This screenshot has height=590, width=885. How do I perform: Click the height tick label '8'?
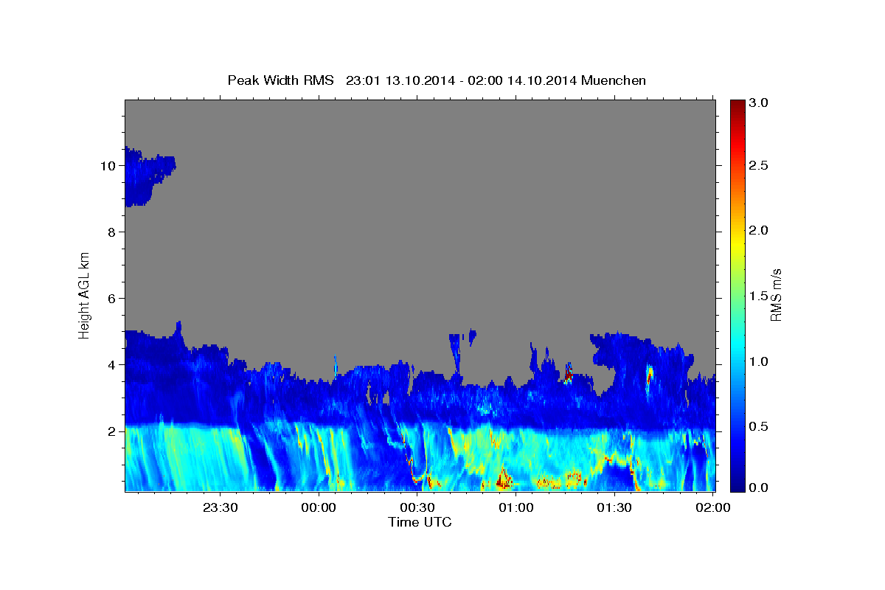pos(111,232)
